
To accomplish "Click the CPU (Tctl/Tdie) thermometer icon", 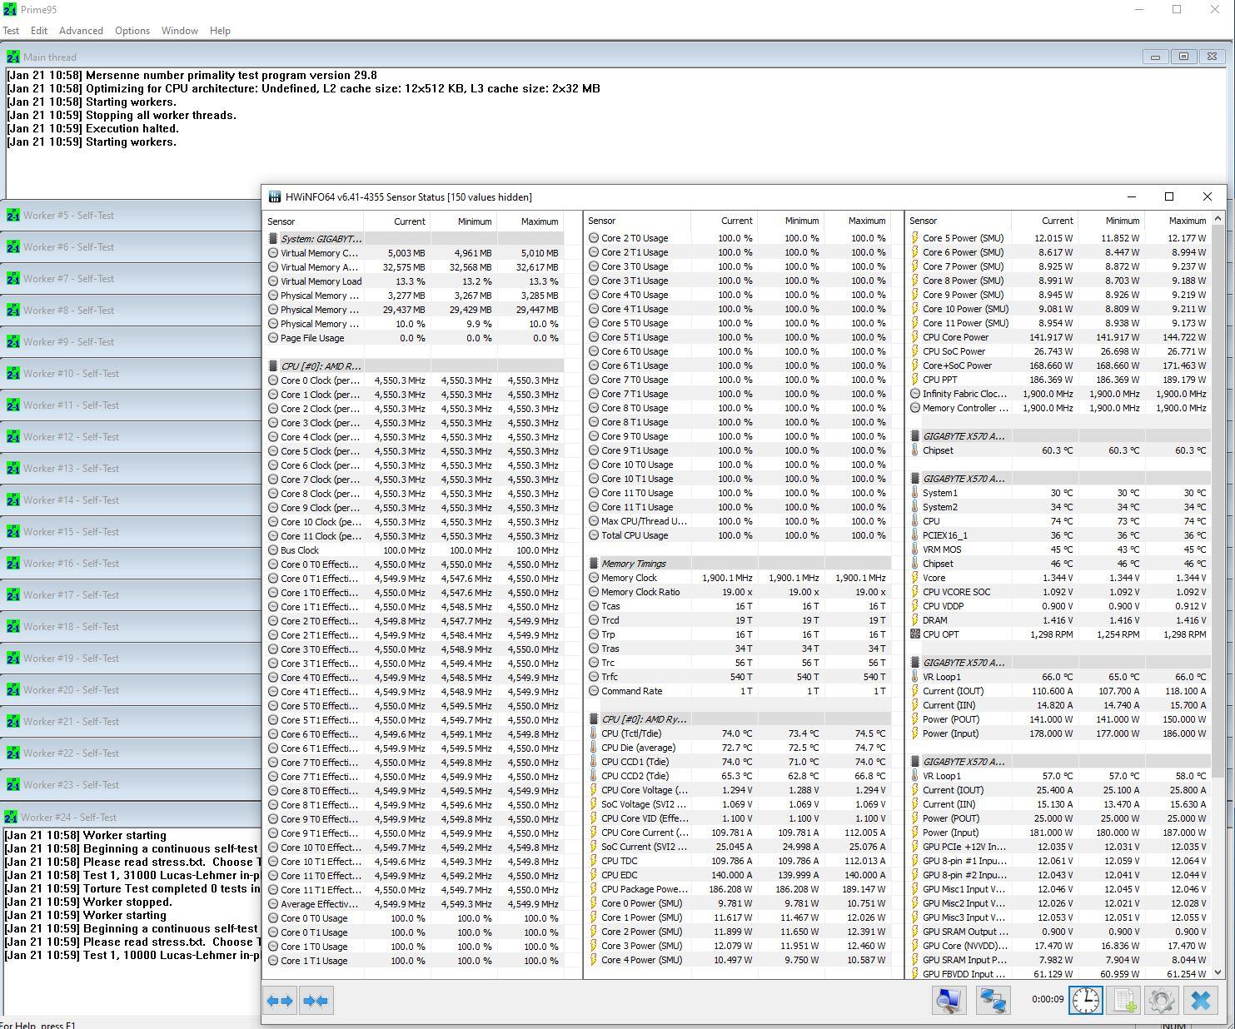I will tap(594, 733).
